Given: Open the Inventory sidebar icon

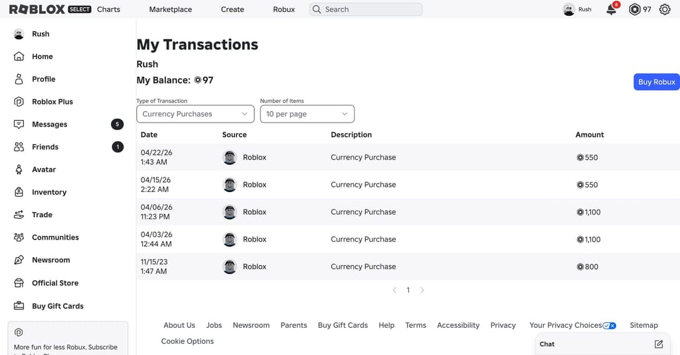Looking at the screenshot, I should (19, 192).
